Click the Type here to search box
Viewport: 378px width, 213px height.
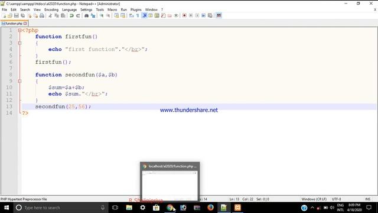pyautogui.click(x=60, y=208)
